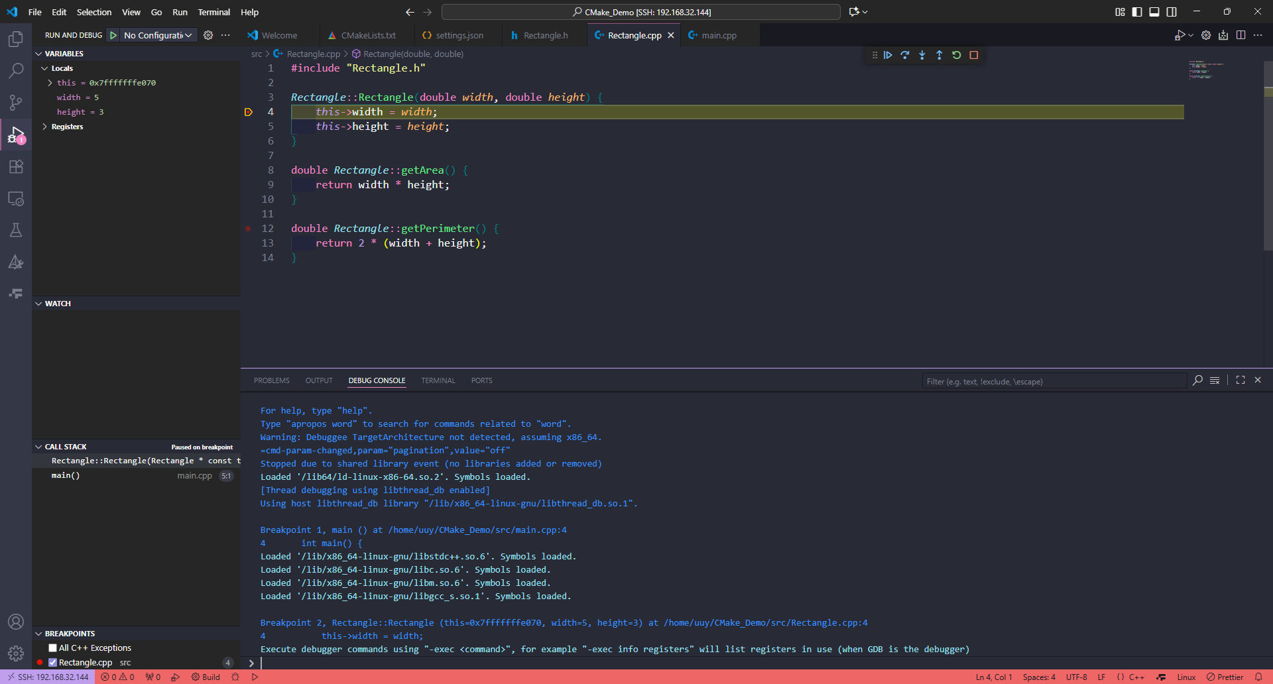Enable the All C++ Exceptions breakpoint checkbox
The height and width of the screenshot is (684, 1273).
[x=53, y=648]
